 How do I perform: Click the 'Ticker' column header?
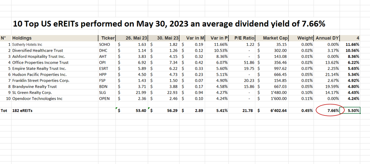[x=106, y=38]
